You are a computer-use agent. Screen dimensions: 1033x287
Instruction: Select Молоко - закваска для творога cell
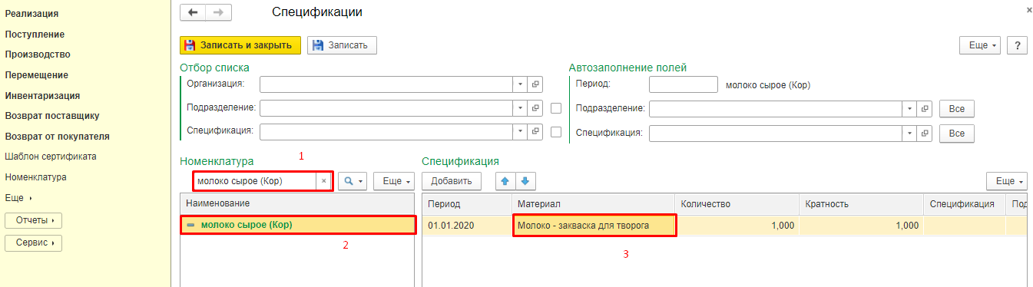(594, 225)
